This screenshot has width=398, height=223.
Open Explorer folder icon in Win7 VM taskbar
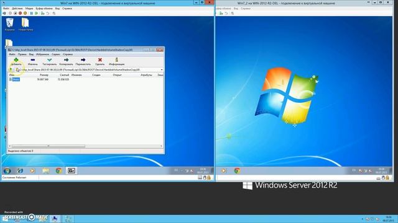pyautogui.click(x=45, y=171)
